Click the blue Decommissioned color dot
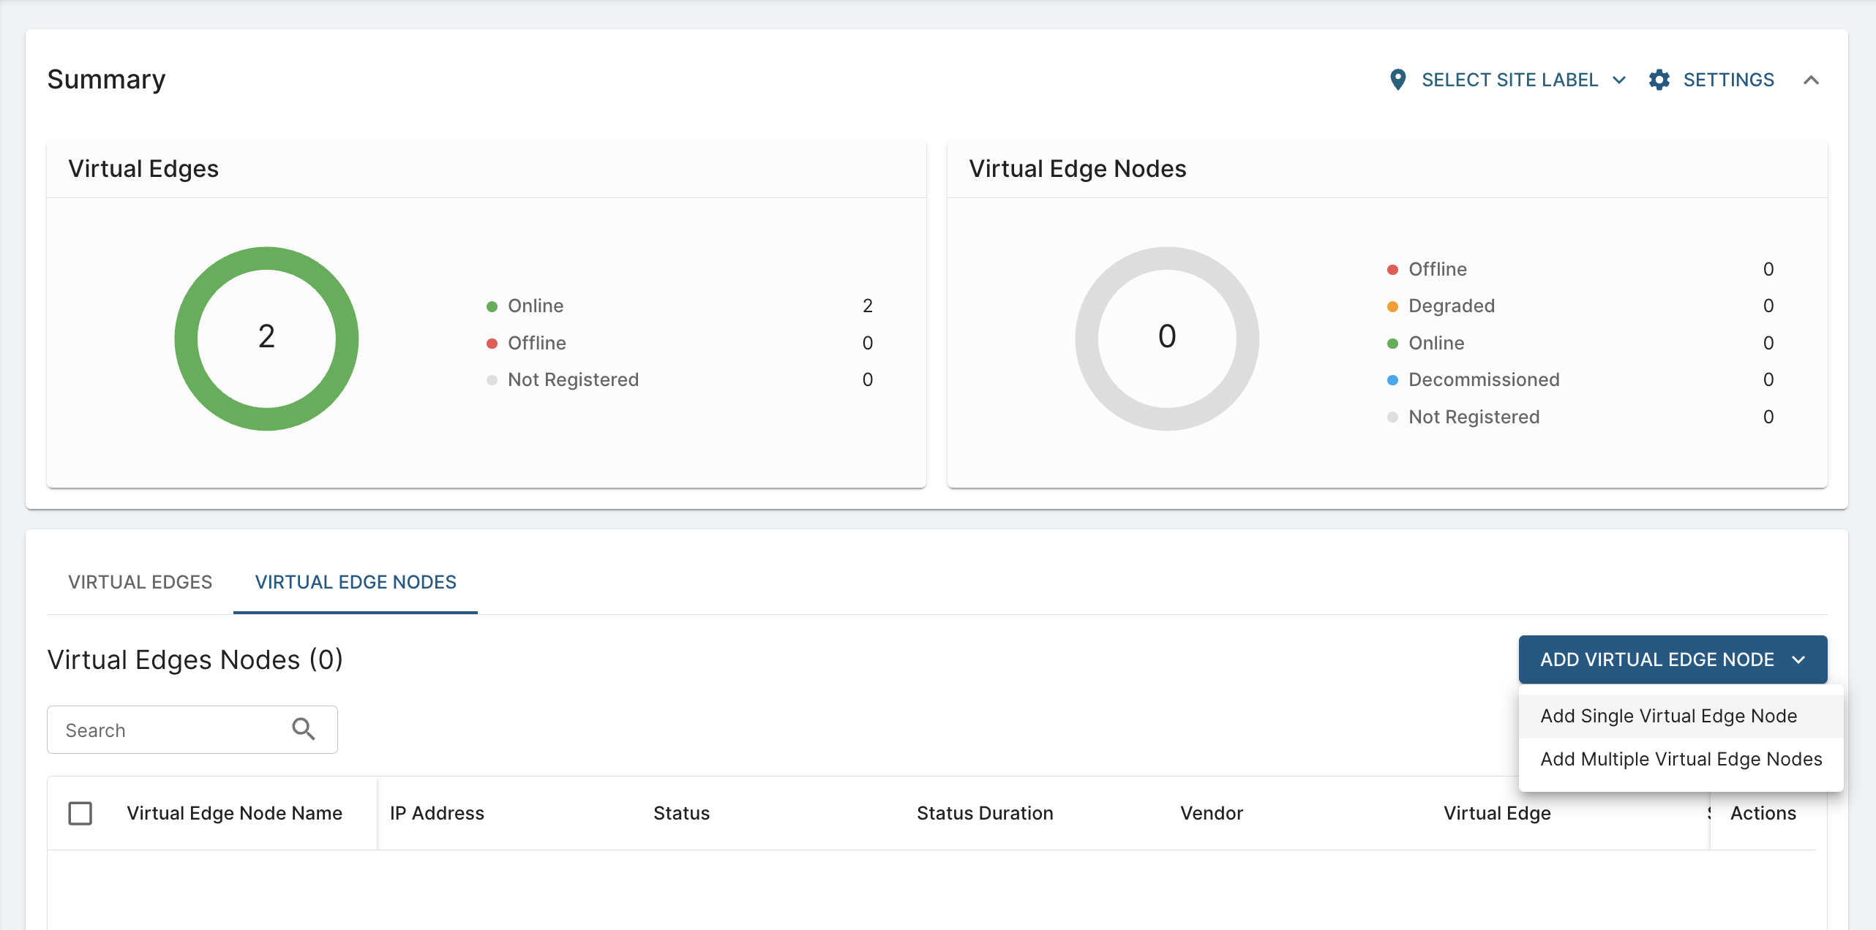The height and width of the screenshot is (930, 1876). tap(1392, 380)
